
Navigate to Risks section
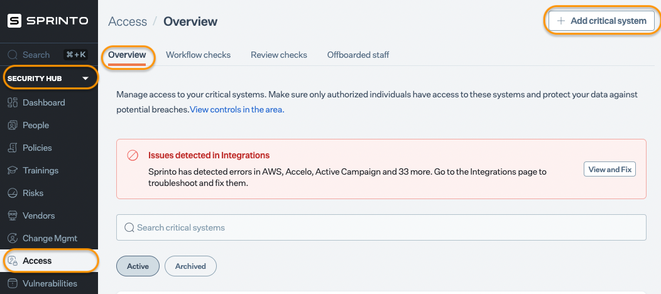[49, 193]
